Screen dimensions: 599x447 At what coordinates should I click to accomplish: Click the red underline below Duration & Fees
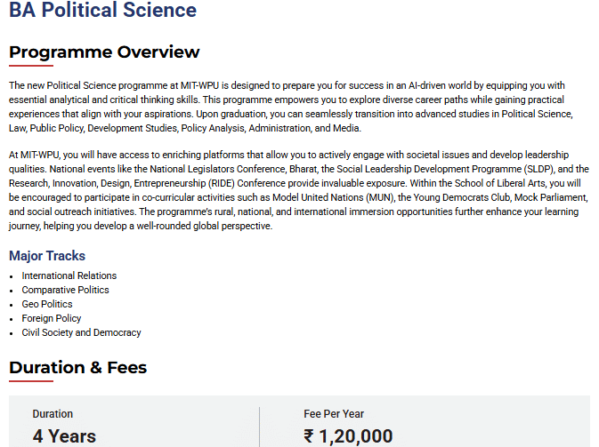pos(31,381)
